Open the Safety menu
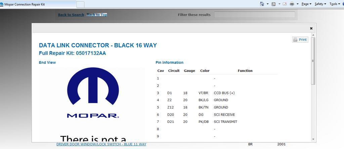This screenshot has height=149, width=344. coord(320,4)
